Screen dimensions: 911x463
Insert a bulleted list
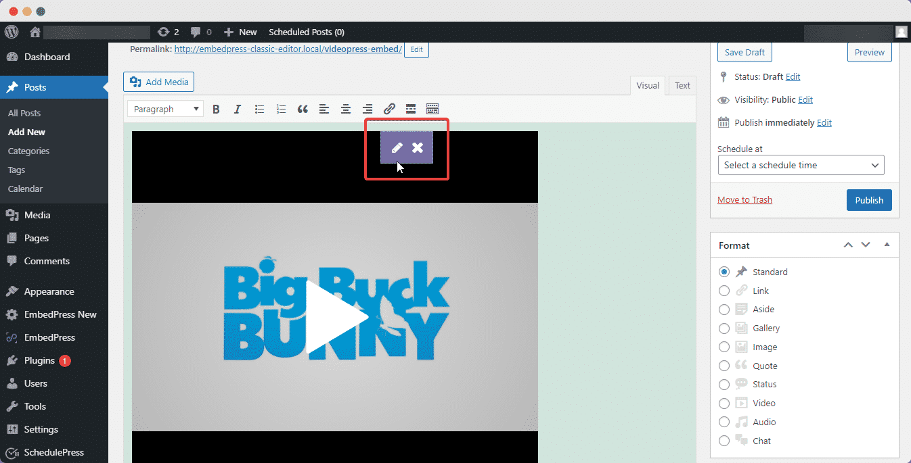259,108
